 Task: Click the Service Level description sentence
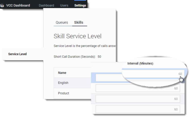(x=85, y=46)
